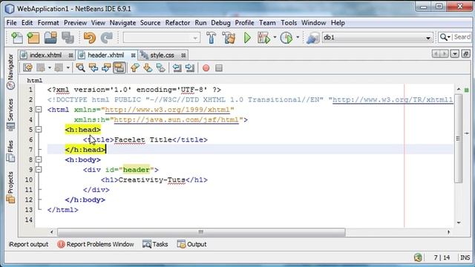475x267 pixels.
Task: Collapse the div fold at line 9
Action: pyautogui.click(x=39, y=170)
